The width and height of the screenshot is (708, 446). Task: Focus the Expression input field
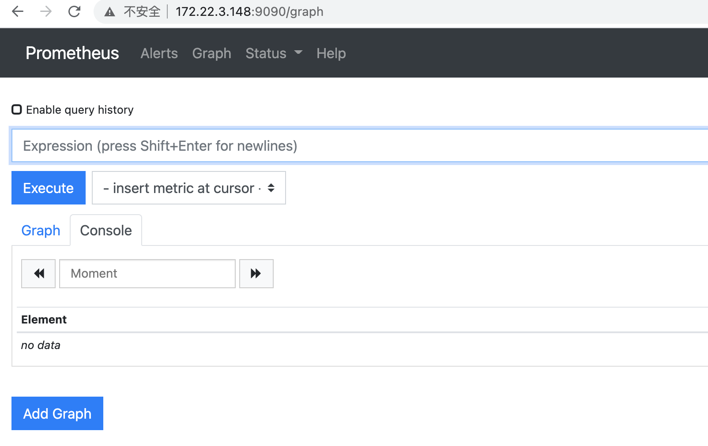360,146
